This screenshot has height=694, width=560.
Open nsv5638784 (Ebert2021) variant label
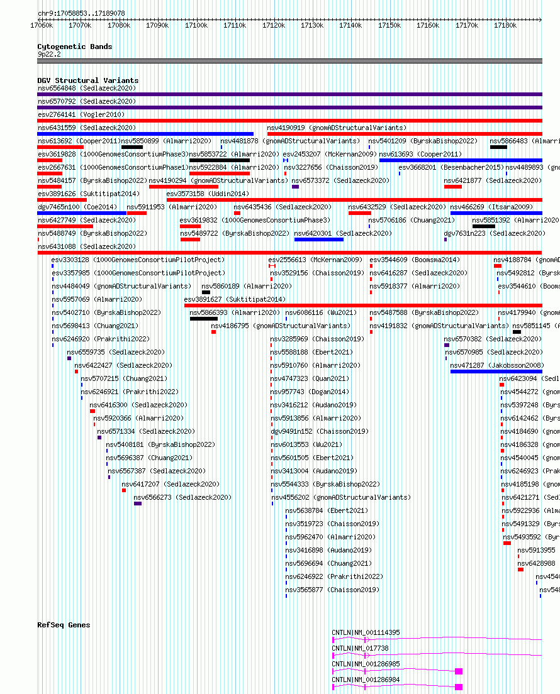tap(327, 511)
